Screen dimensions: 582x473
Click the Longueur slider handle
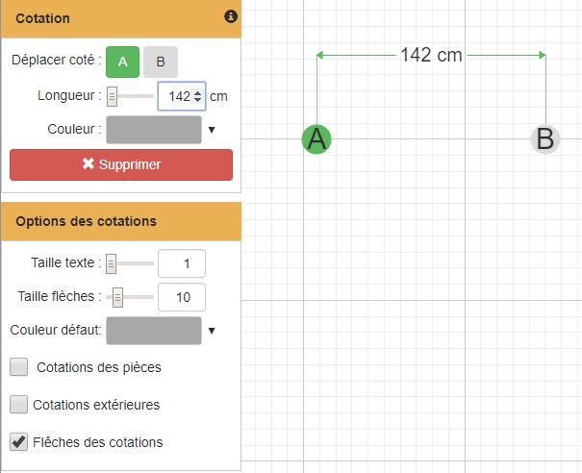113,96
